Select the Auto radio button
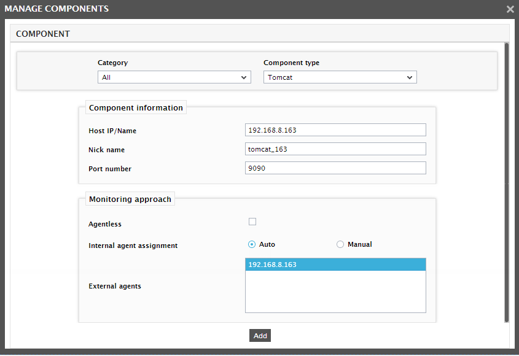 click(252, 244)
